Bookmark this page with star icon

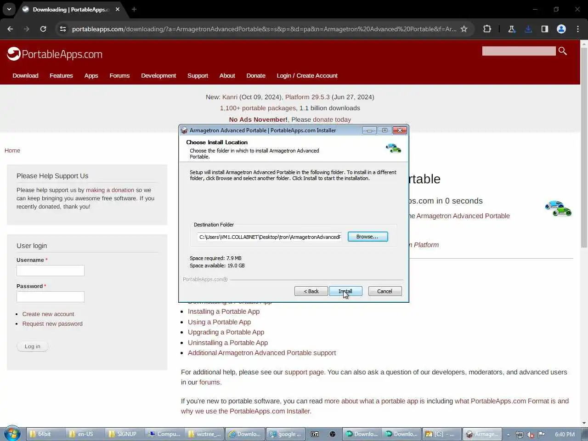pos(464,29)
